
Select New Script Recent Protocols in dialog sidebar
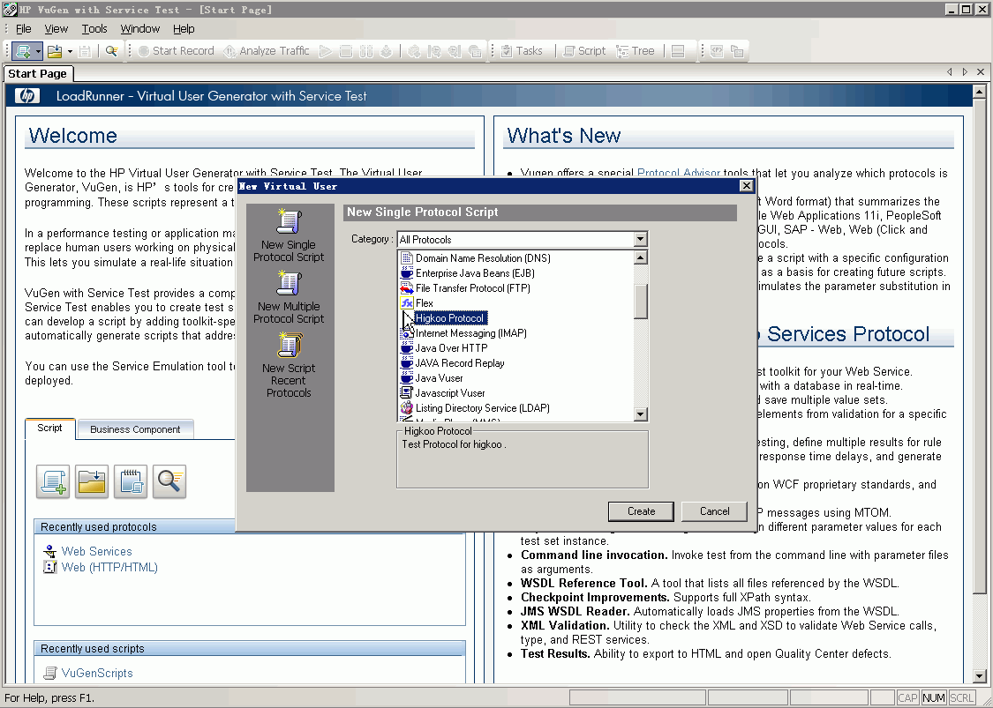(289, 365)
